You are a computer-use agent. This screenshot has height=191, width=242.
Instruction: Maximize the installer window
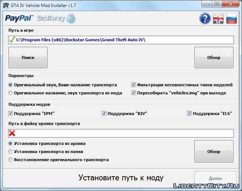pyautogui.click(x=217, y=4)
